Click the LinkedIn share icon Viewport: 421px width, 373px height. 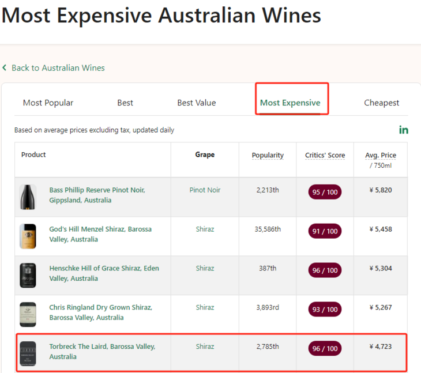(x=404, y=130)
